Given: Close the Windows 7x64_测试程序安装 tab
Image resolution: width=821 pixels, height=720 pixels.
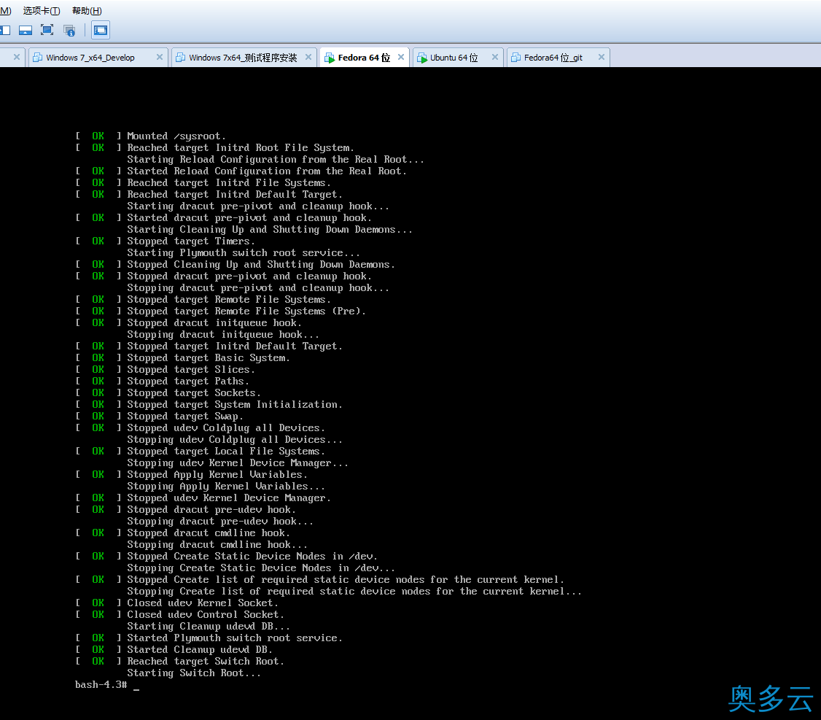Looking at the screenshot, I should point(308,57).
